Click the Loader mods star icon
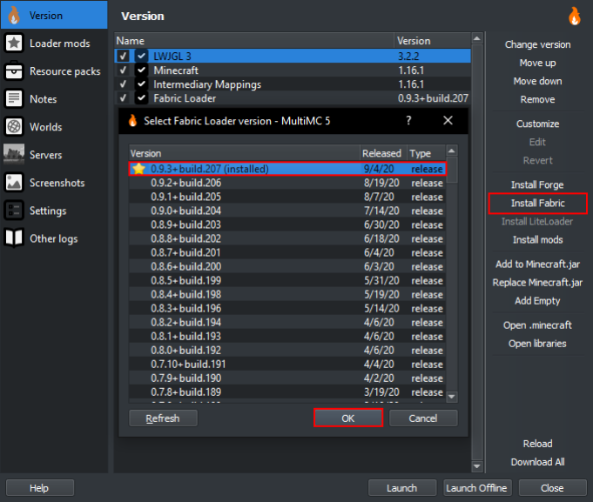This screenshot has height=502, width=593. pos(14,43)
